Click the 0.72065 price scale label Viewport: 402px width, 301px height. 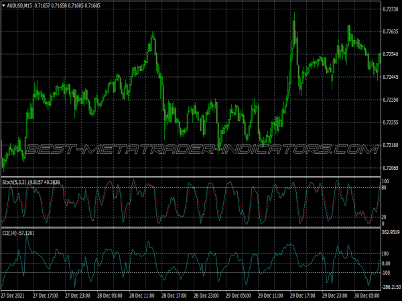(391, 168)
